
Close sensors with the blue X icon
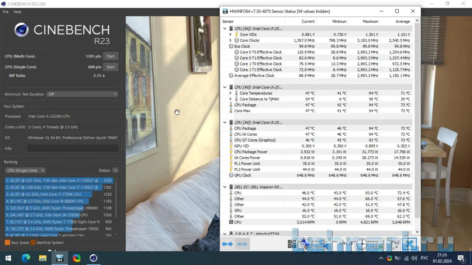pos(409,244)
